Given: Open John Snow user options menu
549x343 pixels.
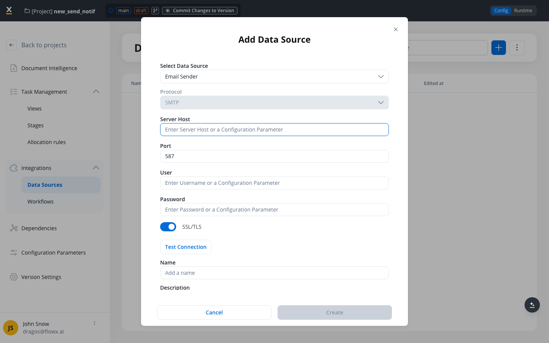Looking at the screenshot, I should coord(95,323).
